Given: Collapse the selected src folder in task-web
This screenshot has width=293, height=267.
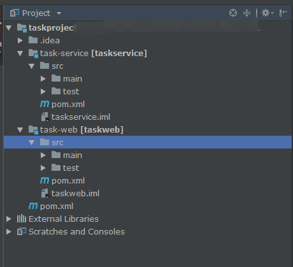Looking at the screenshot, I should coord(32,143).
